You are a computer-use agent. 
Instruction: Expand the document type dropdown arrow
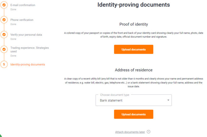(x=168, y=100)
